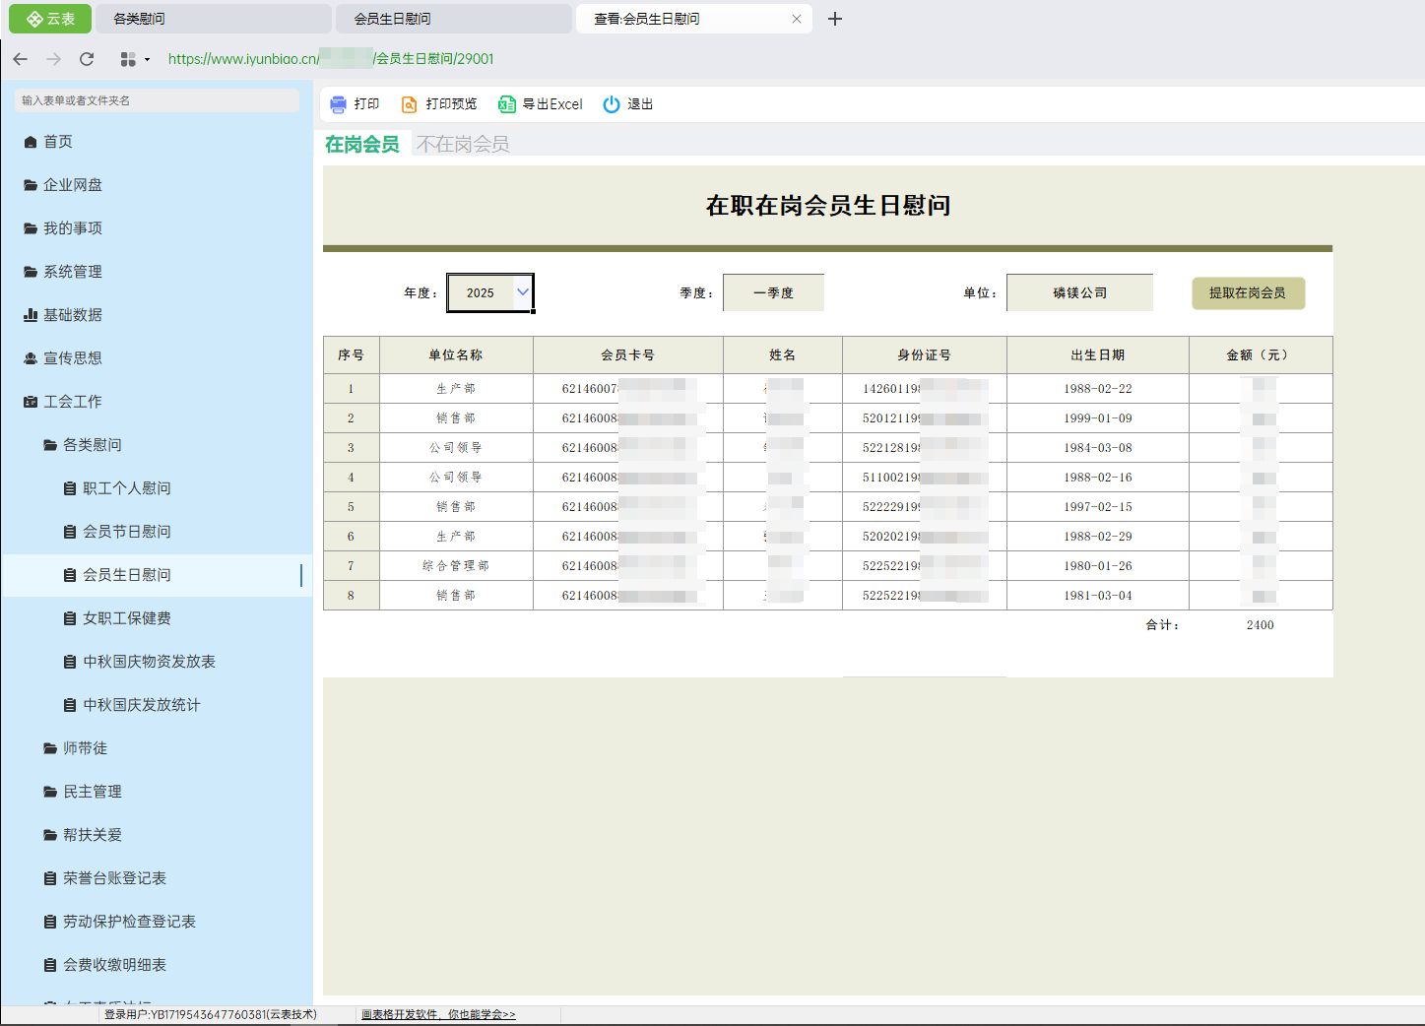Open a new tab with plus icon

835,19
